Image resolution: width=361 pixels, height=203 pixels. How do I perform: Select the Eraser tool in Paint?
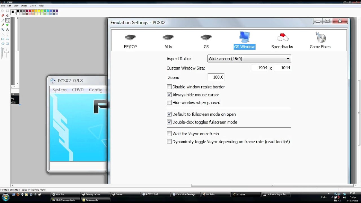[3, 15]
